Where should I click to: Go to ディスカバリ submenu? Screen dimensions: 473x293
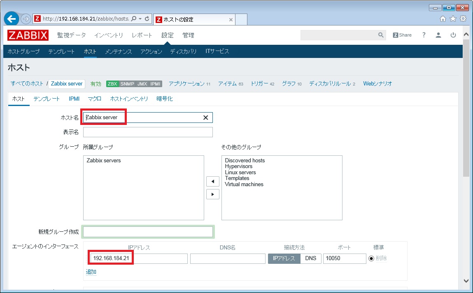[183, 51]
